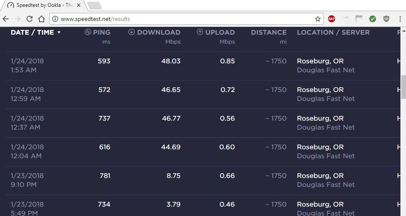Sort results by Upload column header
406x216 pixels.
click(x=216, y=33)
